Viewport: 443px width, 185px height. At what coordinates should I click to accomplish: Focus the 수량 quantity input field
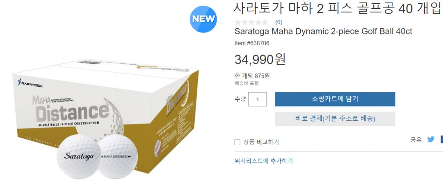click(x=257, y=99)
